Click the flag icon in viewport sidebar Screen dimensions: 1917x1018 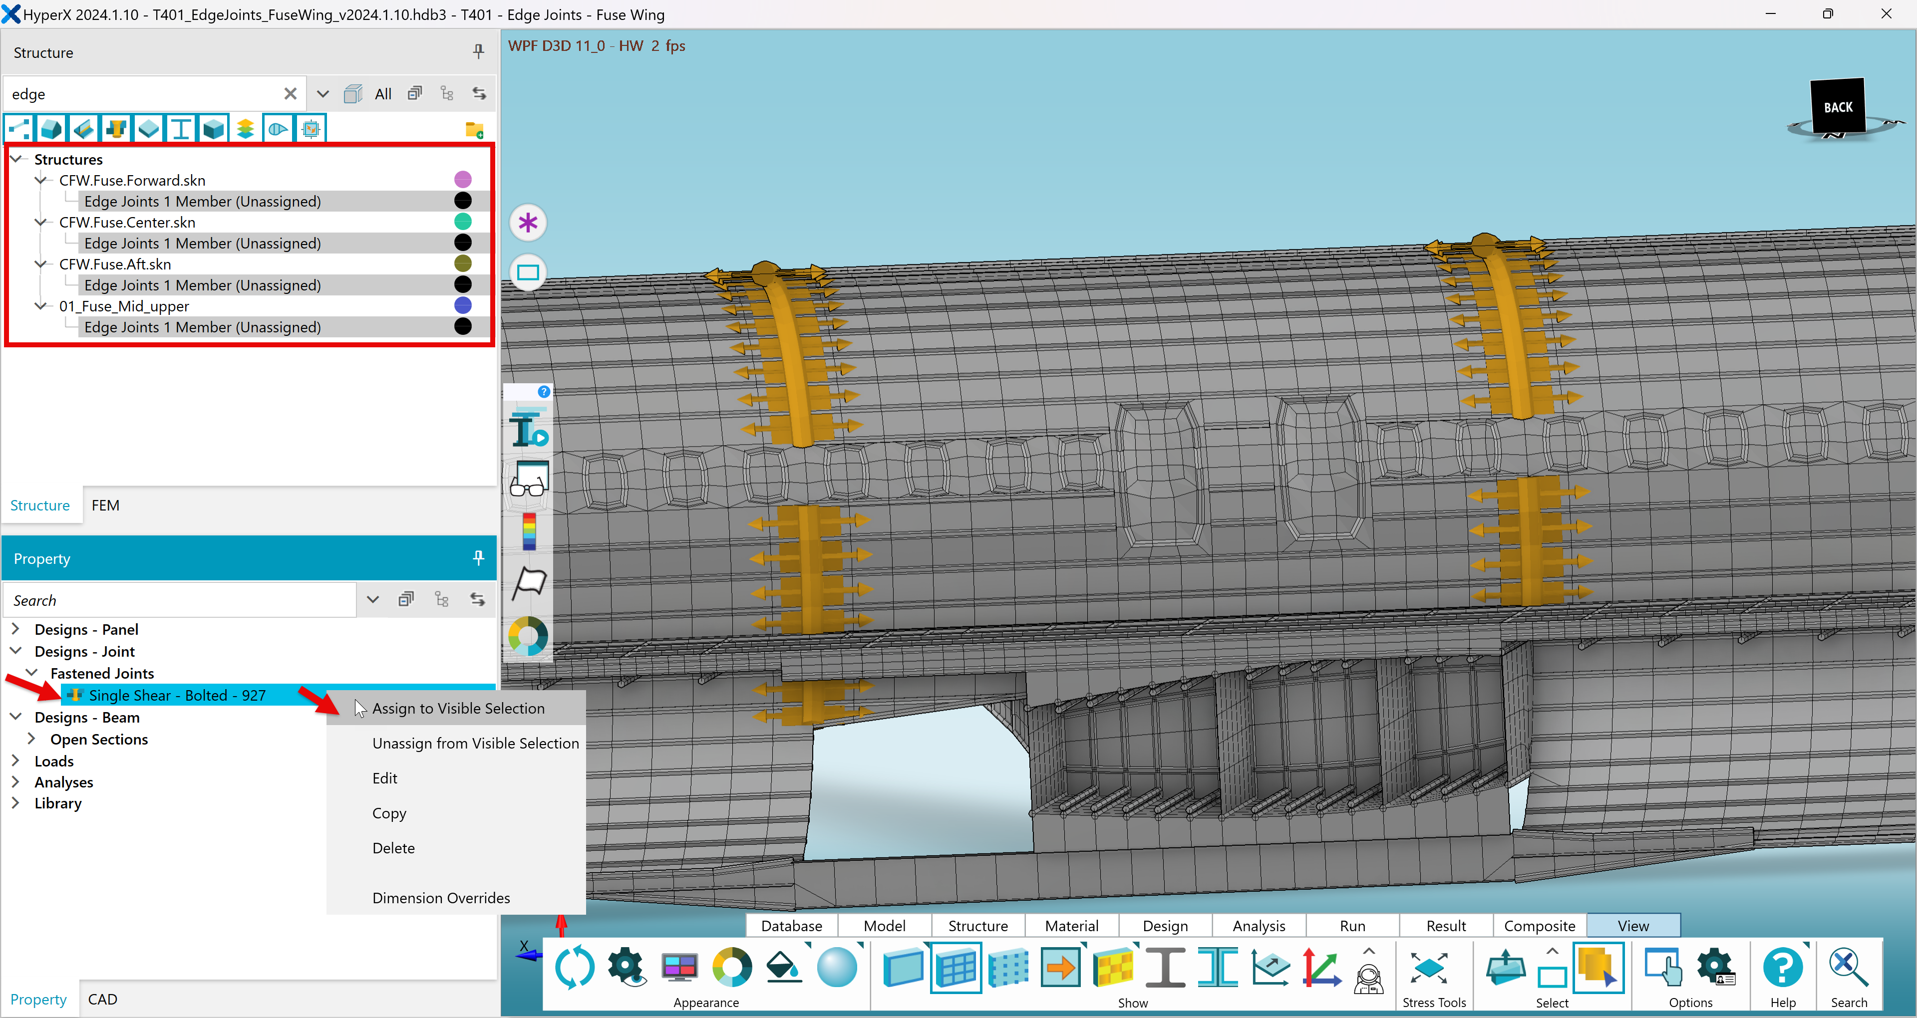(529, 583)
